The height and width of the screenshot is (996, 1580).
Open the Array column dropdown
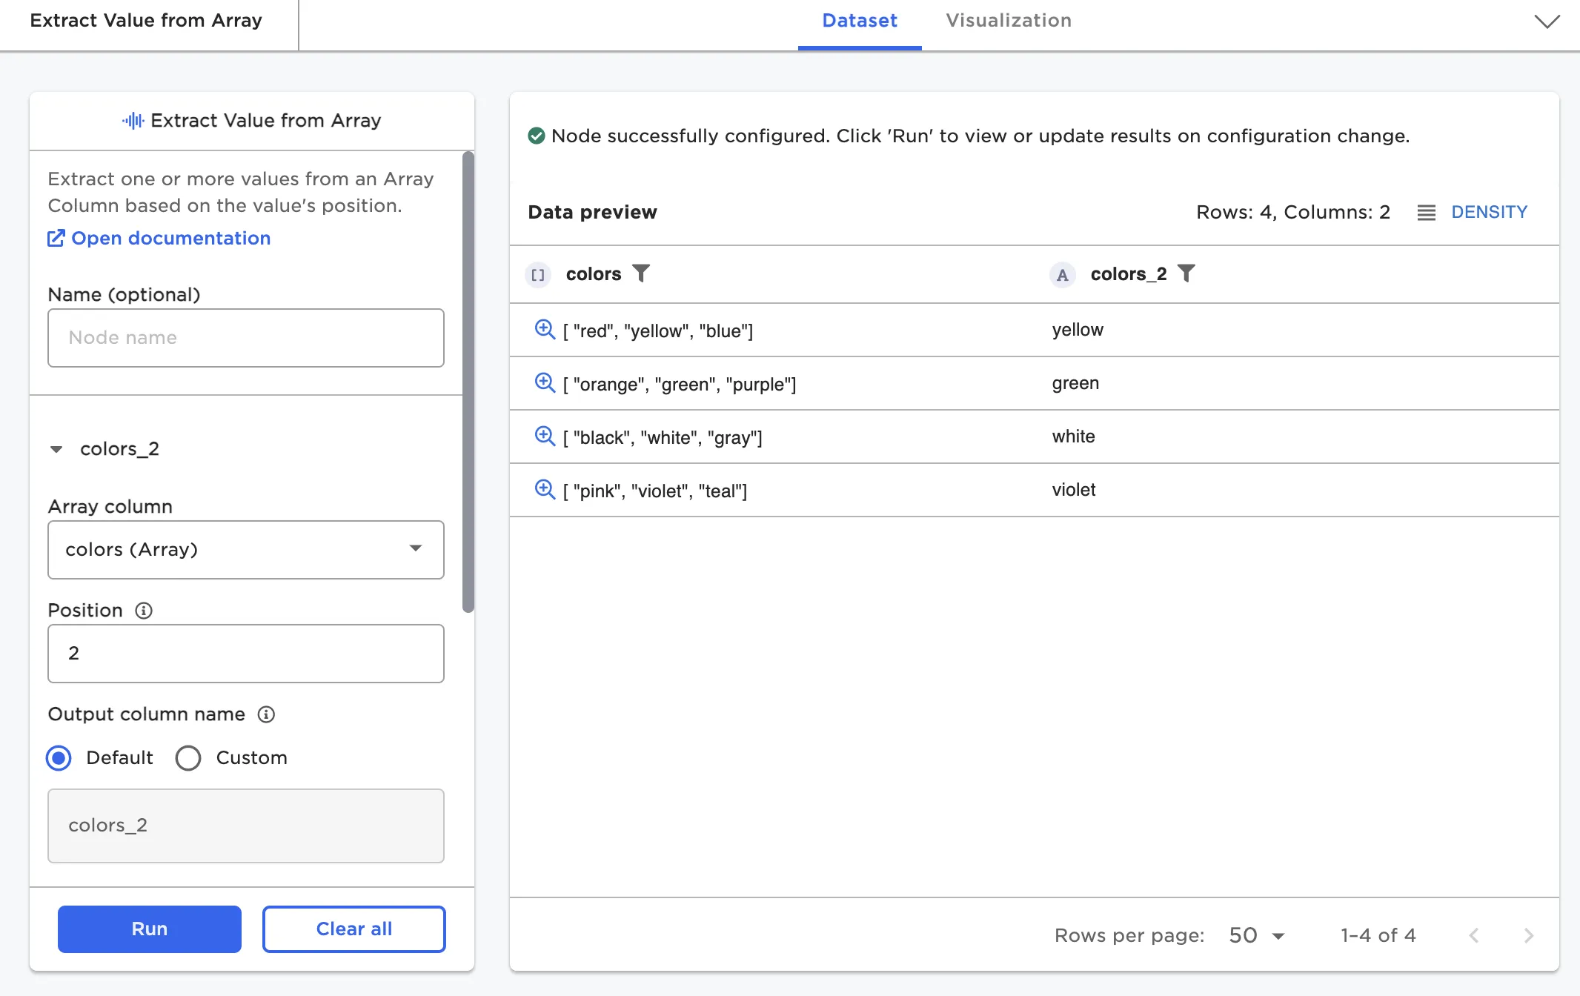coord(245,549)
